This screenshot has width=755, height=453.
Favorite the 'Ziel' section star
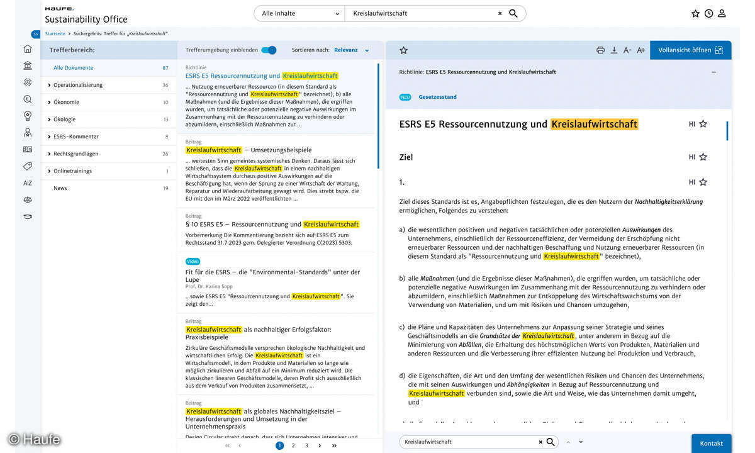[x=703, y=157]
